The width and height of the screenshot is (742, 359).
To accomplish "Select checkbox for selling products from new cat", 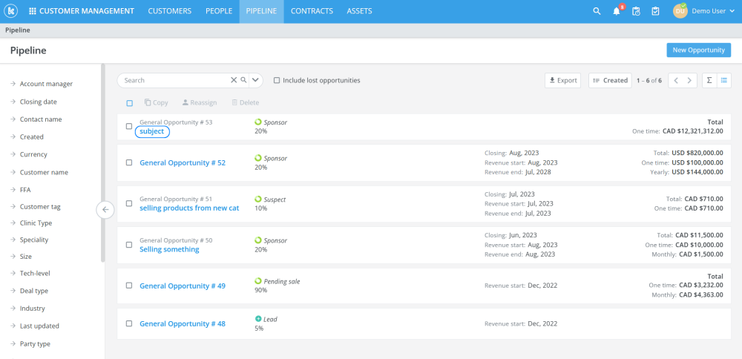I will (129, 203).
